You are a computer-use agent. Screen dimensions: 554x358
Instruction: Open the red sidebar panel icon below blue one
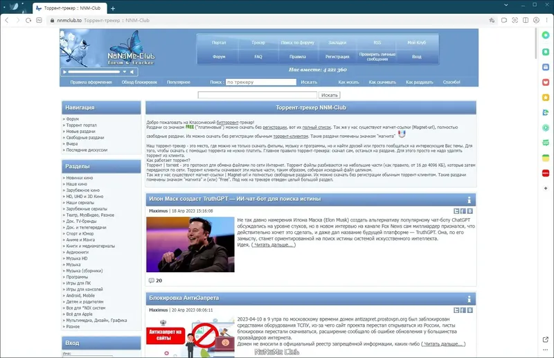pyautogui.click(x=546, y=82)
